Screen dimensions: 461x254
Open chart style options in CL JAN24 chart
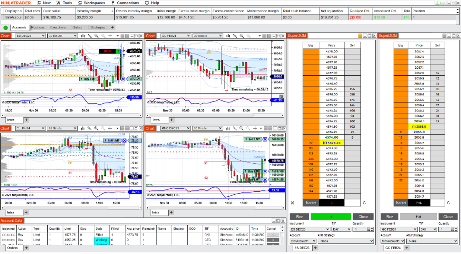click(83, 128)
